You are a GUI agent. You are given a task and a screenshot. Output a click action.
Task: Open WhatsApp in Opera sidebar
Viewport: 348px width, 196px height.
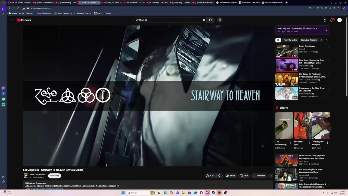click(3, 99)
